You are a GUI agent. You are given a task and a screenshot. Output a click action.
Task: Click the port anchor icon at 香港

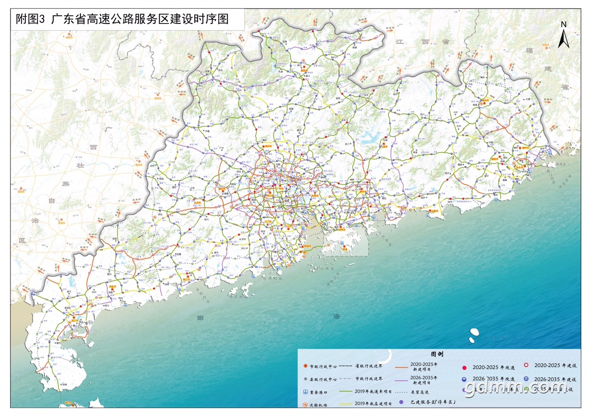(x=342, y=243)
